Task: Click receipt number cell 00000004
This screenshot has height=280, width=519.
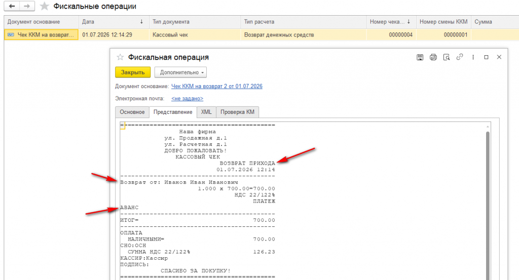Action: pyautogui.click(x=391, y=35)
